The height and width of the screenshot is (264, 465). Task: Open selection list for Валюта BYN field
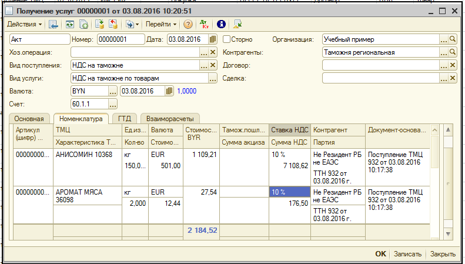coord(113,91)
